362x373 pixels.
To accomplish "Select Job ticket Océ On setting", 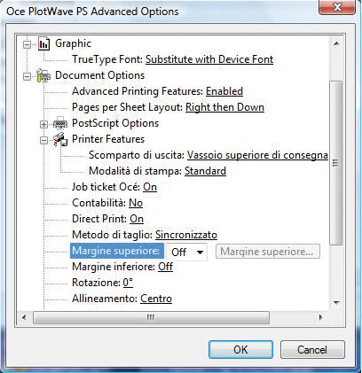I will [x=150, y=187].
